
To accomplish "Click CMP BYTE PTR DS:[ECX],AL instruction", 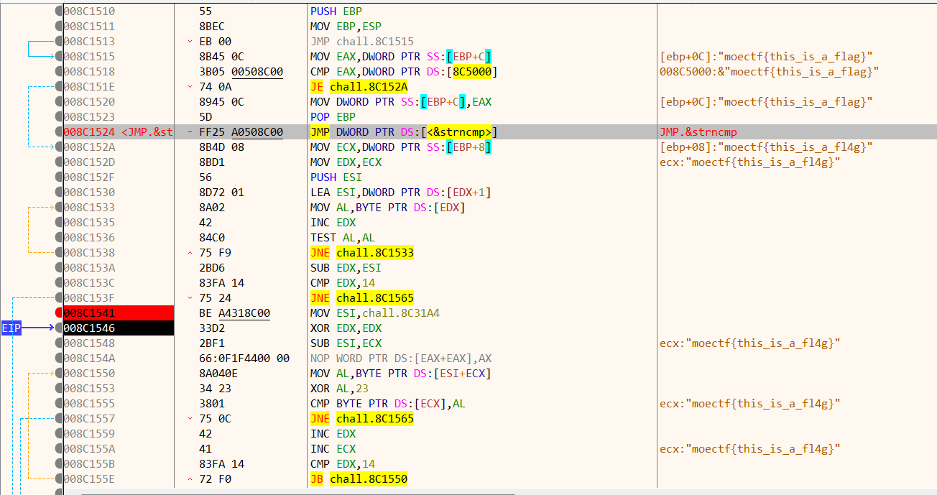I will click(387, 404).
